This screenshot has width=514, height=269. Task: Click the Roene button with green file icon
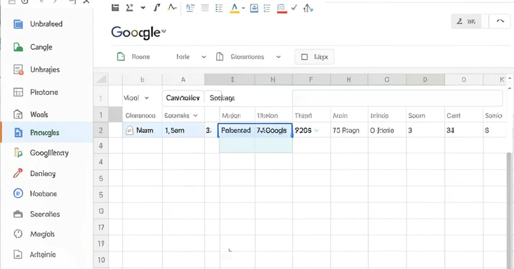[x=134, y=57]
